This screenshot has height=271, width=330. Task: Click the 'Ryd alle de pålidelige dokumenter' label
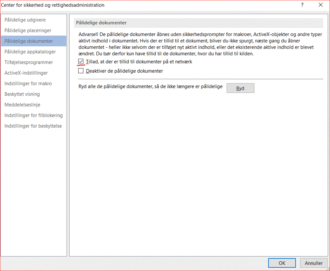coord(150,86)
